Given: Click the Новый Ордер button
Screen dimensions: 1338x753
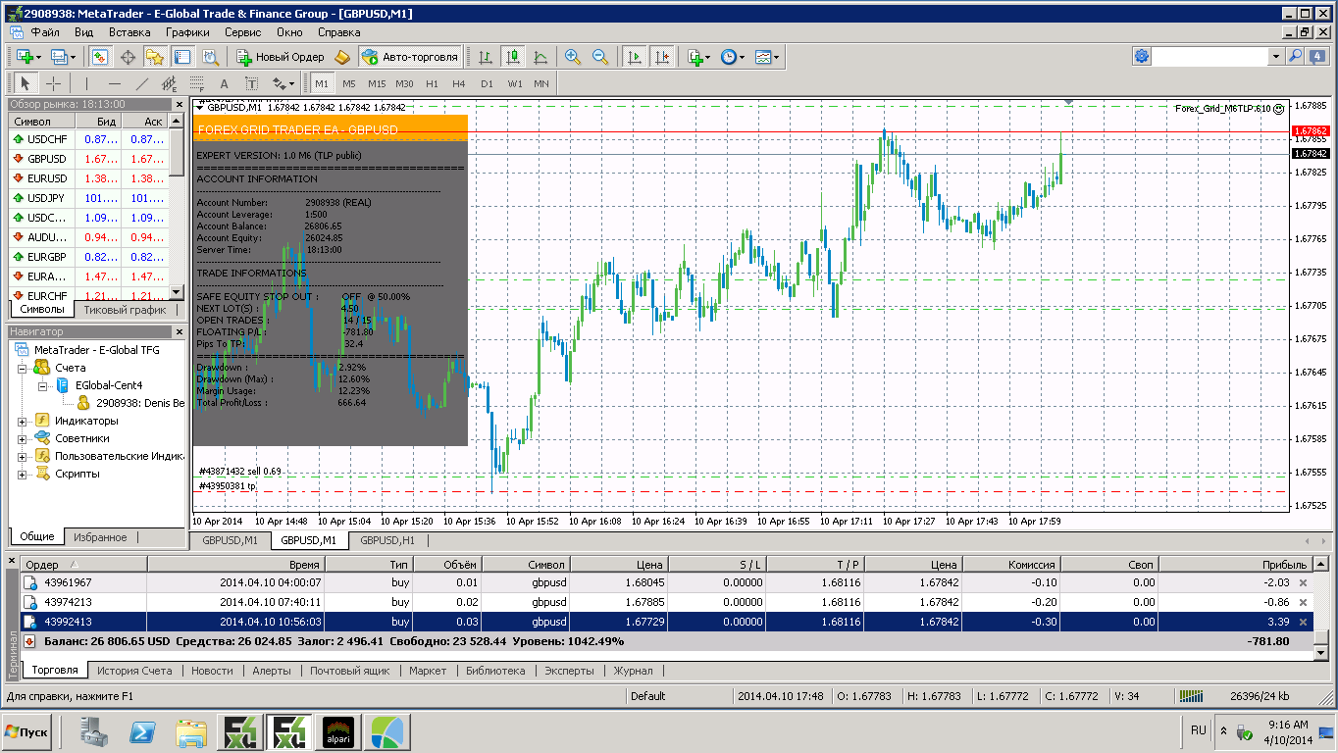Looking at the screenshot, I should (280, 57).
